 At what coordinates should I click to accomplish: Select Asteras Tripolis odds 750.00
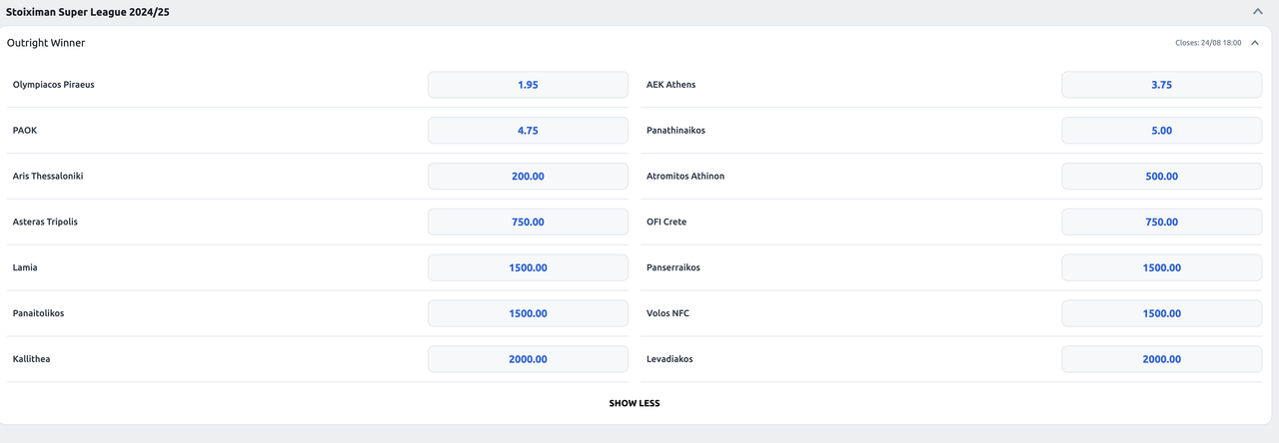528,221
